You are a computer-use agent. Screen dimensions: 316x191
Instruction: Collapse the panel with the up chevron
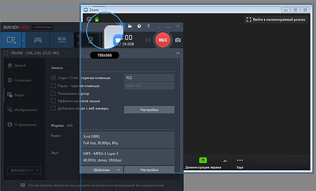click(x=178, y=53)
